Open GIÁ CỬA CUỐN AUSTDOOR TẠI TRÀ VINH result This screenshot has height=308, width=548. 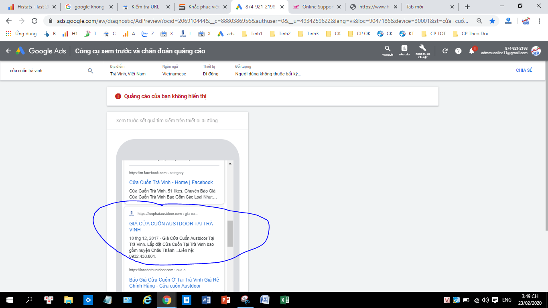click(x=171, y=227)
